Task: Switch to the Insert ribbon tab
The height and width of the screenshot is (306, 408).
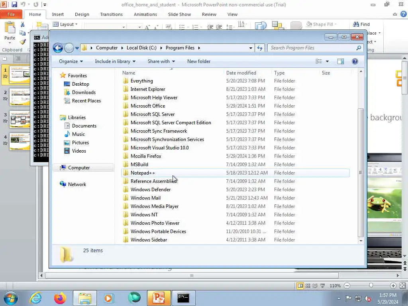Action: click(58, 14)
